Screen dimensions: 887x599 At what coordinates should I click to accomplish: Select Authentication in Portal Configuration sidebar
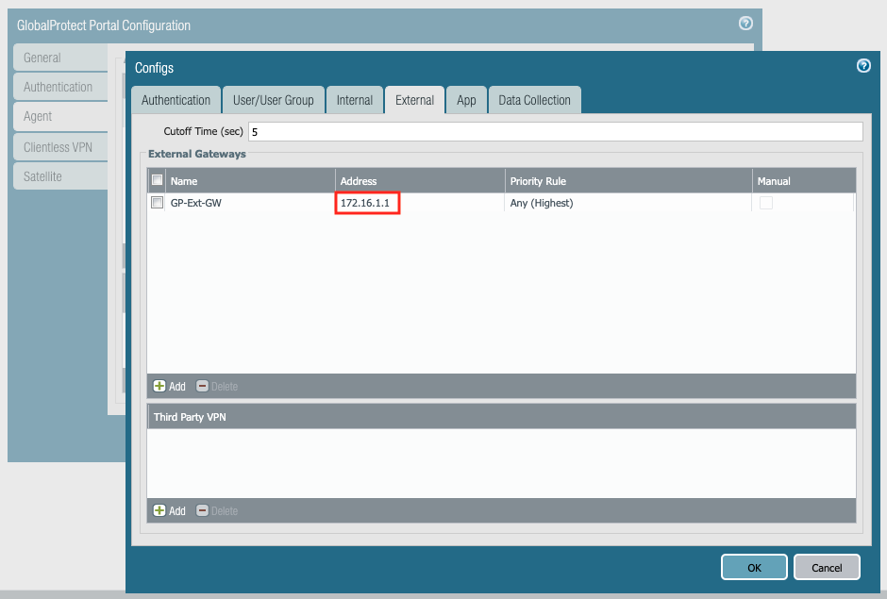[60, 87]
